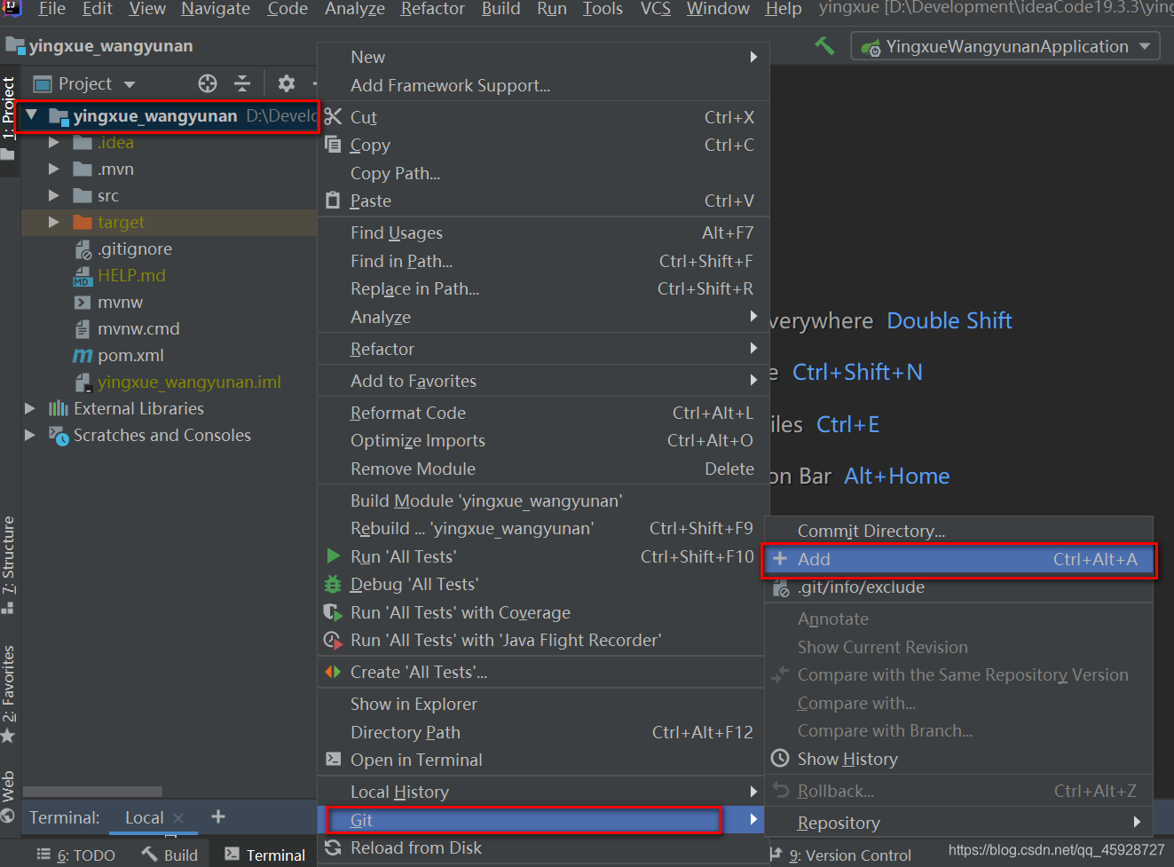This screenshot has width=1174, height=867.
Task: Open the 6: TODO tool window
Action: [x=76, y=855]
